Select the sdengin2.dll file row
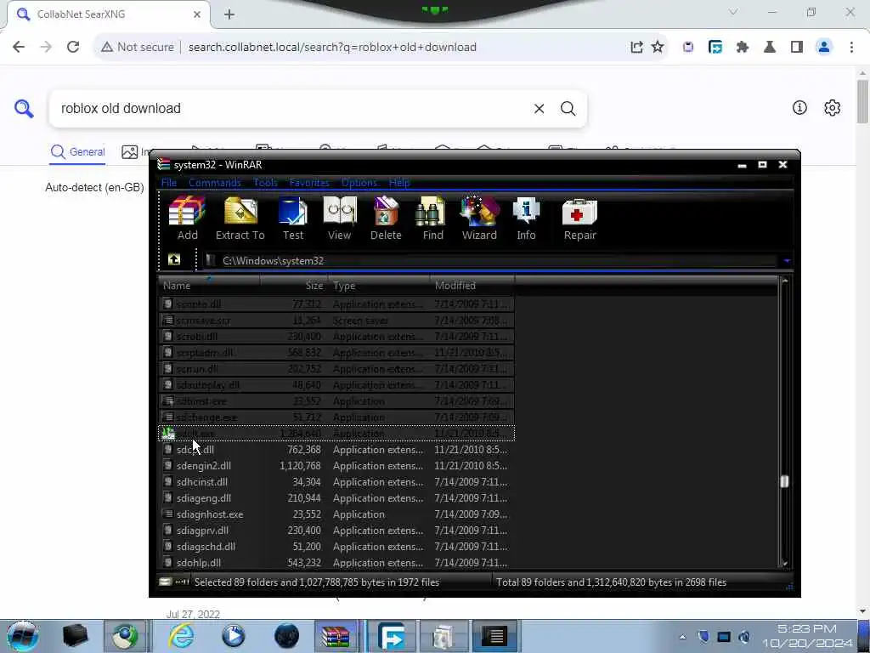Image resolution: width=870 pixels, height=653 pixels. [336, 466]
